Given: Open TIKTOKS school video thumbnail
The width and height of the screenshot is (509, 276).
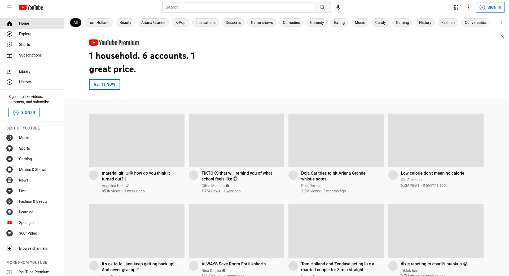Looking at the screenshot, I should 236,140.
